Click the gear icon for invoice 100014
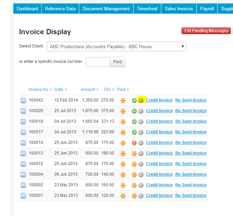The image size is (233, 216). pos(141,143)
